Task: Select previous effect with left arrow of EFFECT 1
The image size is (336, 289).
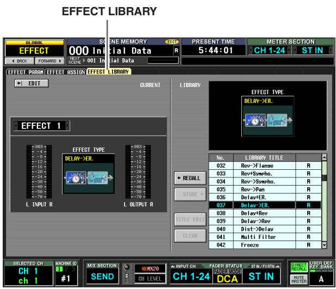Action: pos(16,126)
